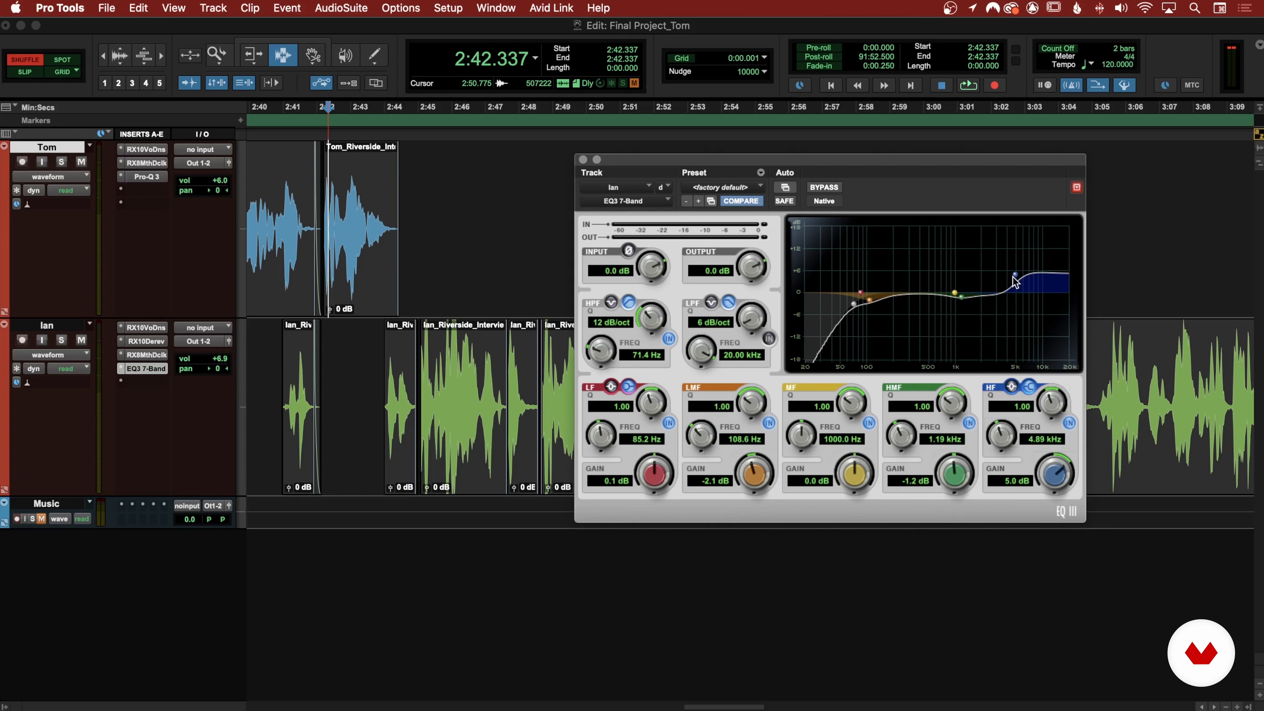
Task: Toggle Mute on Tom track
Action: click(x=81, y=161)
